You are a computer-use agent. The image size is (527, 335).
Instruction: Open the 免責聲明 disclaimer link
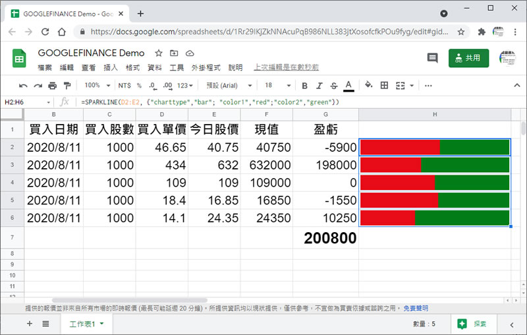point(416,308)
